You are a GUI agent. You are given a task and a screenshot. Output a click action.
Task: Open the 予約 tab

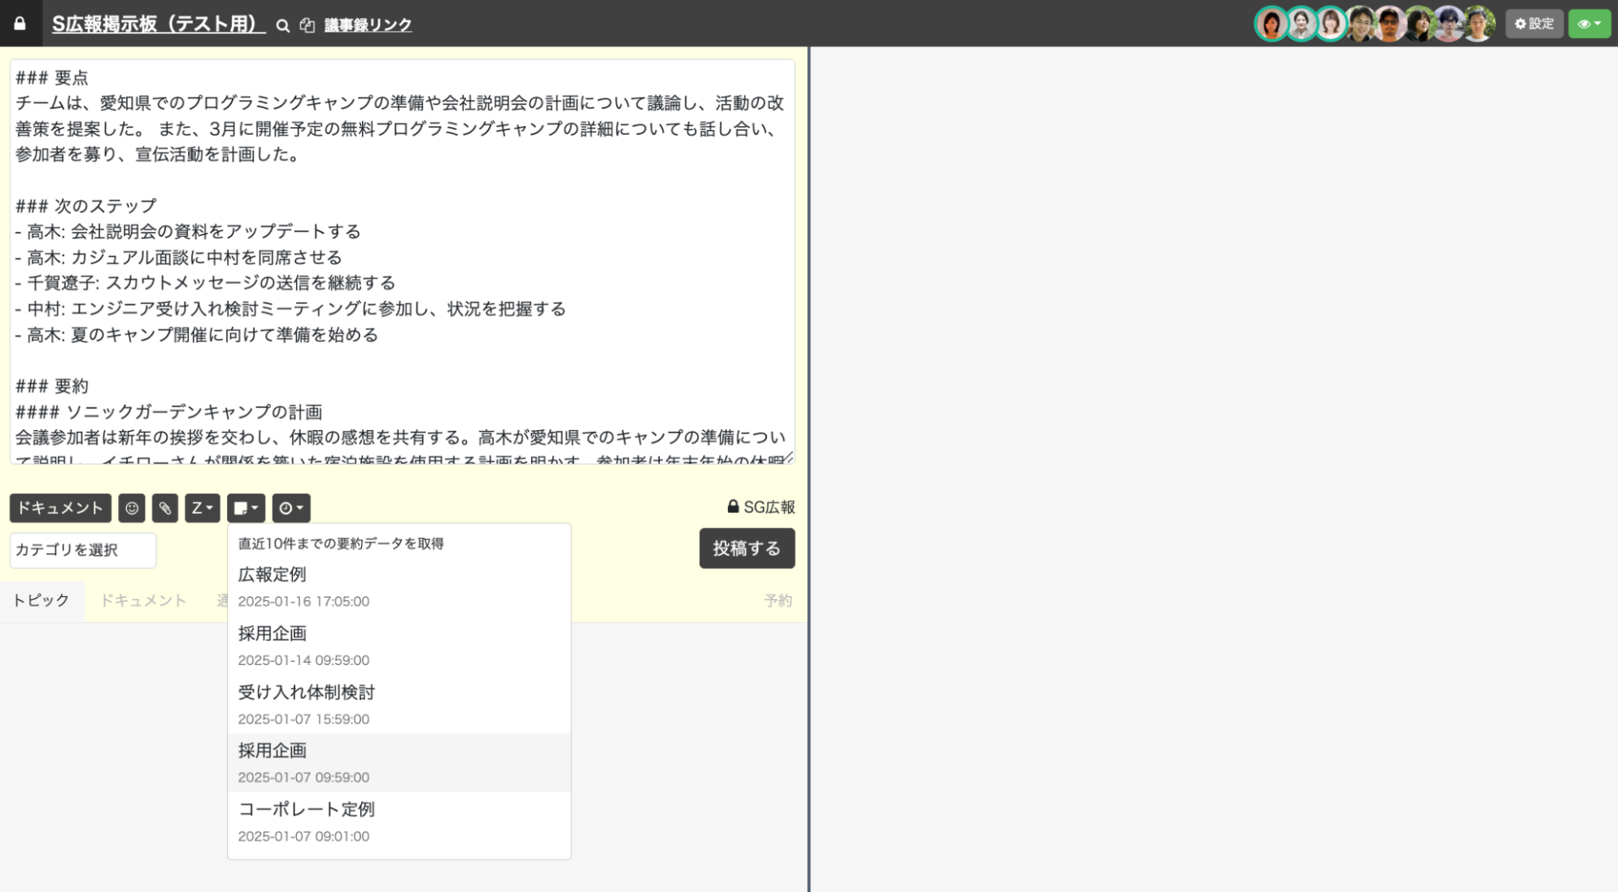778,601
